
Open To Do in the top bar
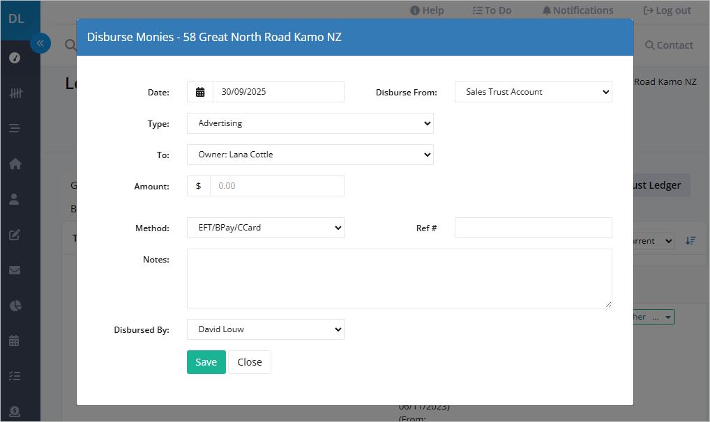pyautogui.click(x=492, y=10)
